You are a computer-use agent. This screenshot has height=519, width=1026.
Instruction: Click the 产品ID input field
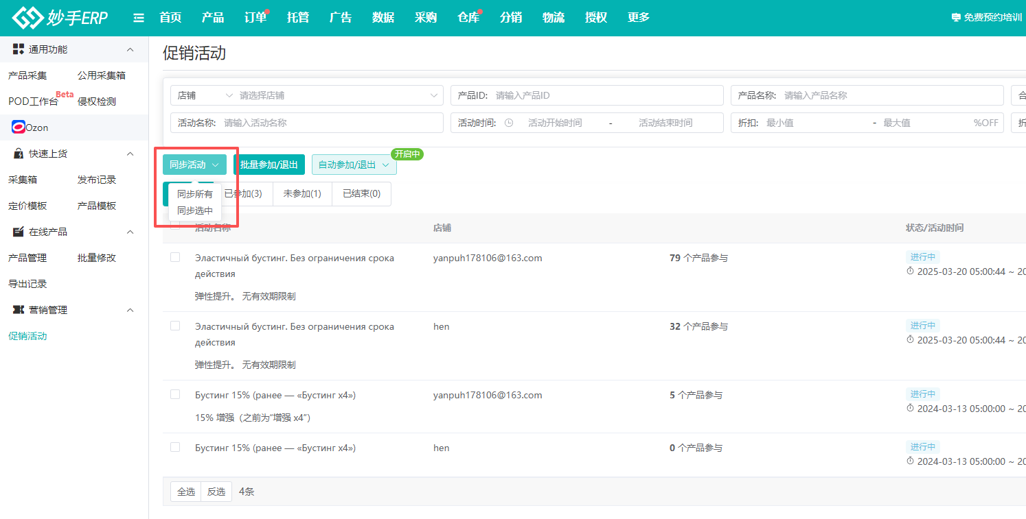point(604,95)
